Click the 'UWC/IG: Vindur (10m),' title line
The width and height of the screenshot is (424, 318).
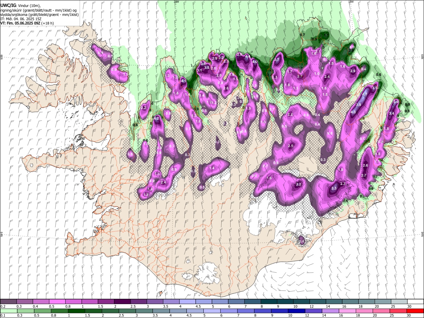(x=21, y=6)
